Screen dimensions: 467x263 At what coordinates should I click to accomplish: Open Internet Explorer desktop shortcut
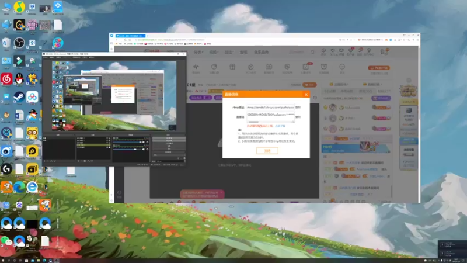(32, 187)
